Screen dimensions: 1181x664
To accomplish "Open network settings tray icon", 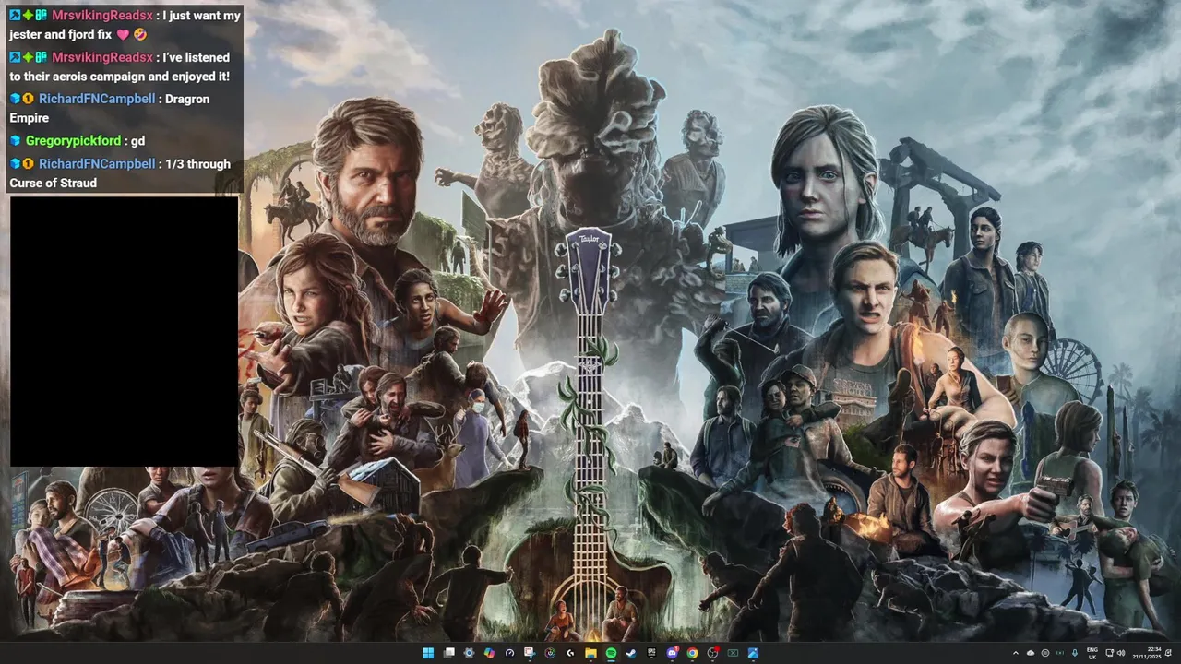I will point(1109,653).
